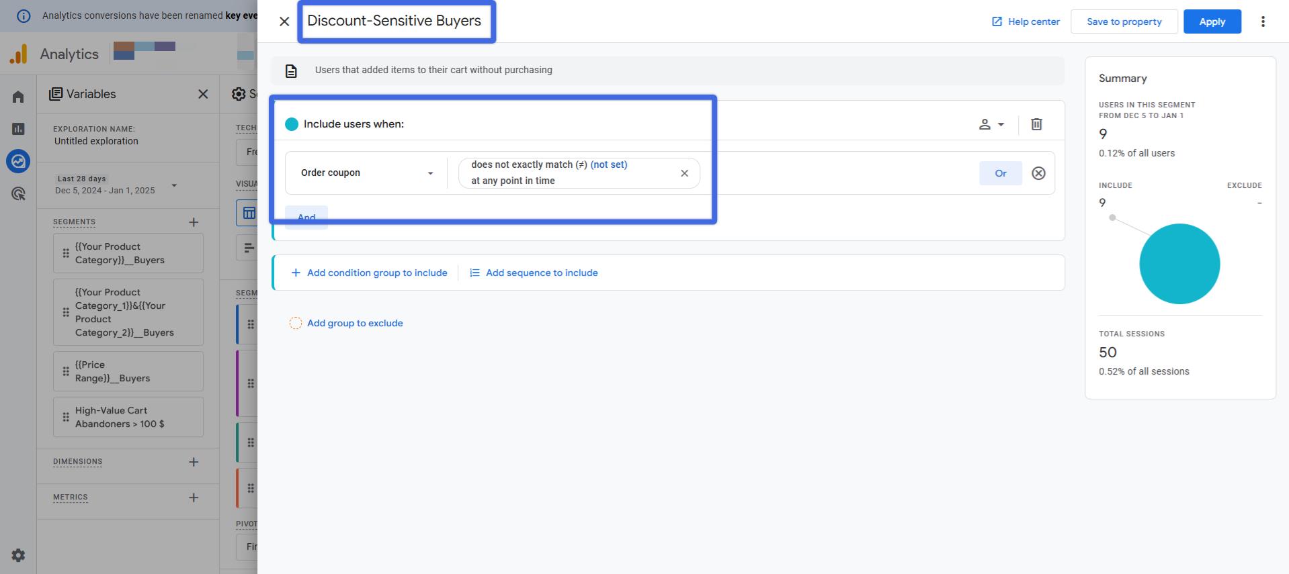Image resolution: width=1289 pixels, height=574 pixels.
Task: Open Admin settings gear icon
Action: click(18, 555)
